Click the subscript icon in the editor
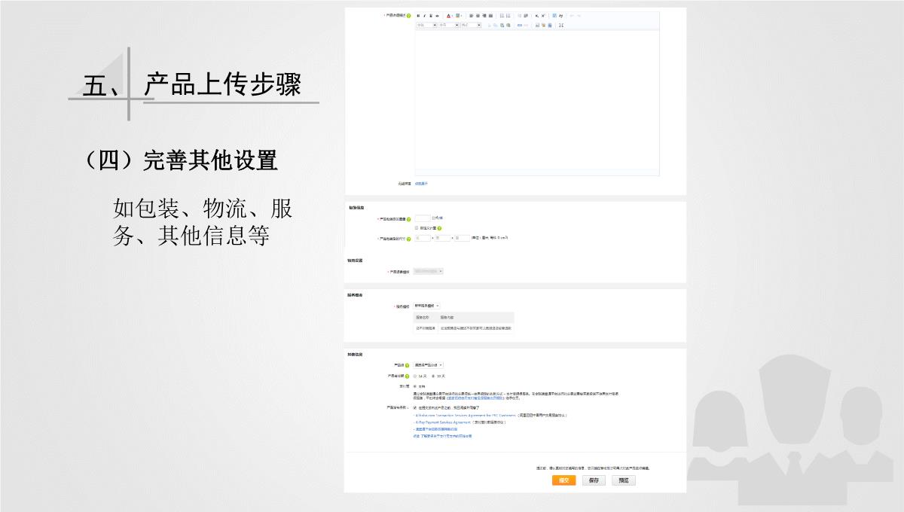This screenshot has width=904, height=512. click(x=536, y=16)
